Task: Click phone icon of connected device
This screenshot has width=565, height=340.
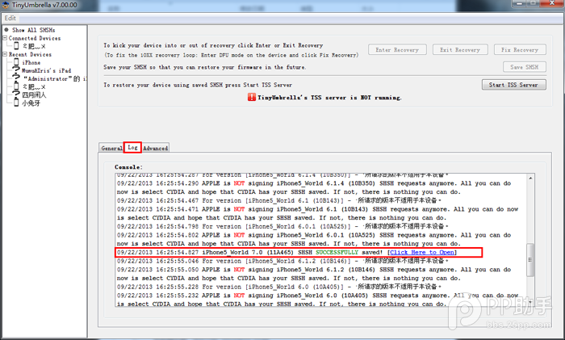Action: click(x=16, y=46)
